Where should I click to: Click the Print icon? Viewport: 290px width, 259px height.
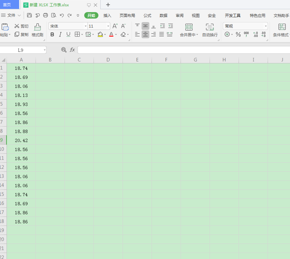coord(46,16)
